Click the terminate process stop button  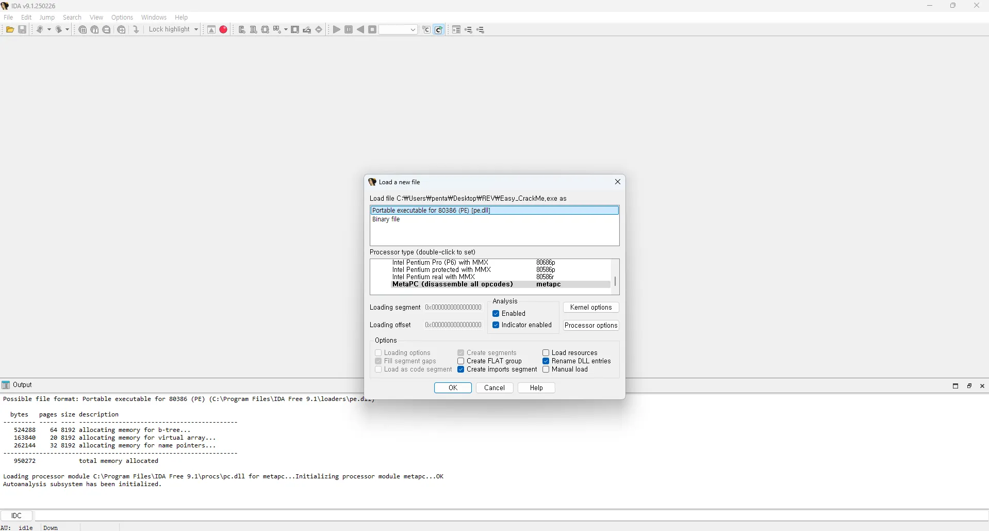tap(372, 30)
